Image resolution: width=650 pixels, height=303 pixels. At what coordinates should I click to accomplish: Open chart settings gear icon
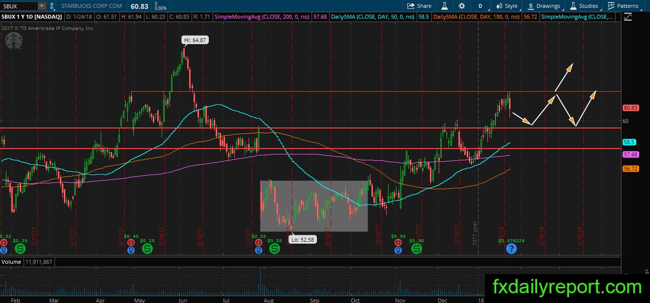pos(462,6)
